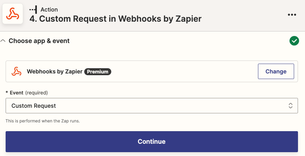Screen dimensions: 305x156
Task: Click empty space in the app selection row
Action: [x=183, y=72]
